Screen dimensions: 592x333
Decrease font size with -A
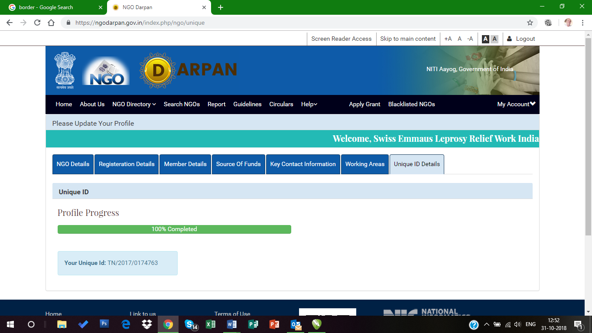coord(470,39)
